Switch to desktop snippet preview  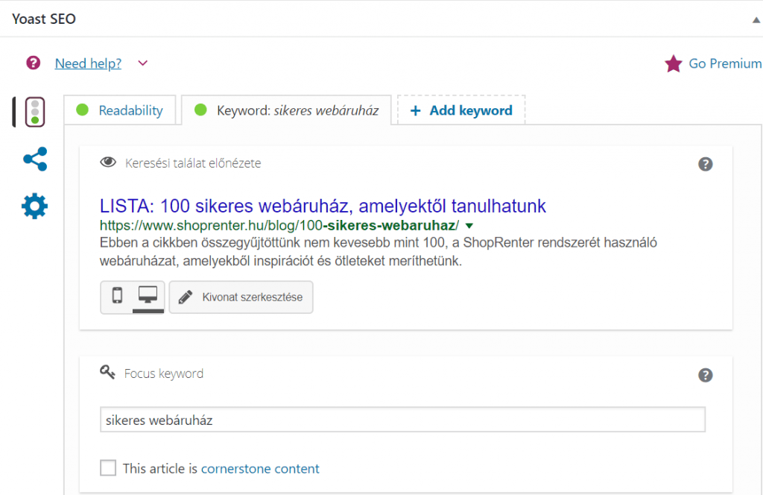click(x=148, y=297)
